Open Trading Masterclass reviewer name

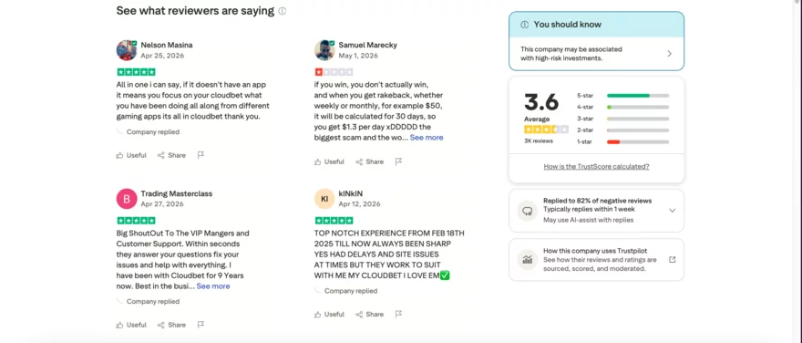coord(177,193)
